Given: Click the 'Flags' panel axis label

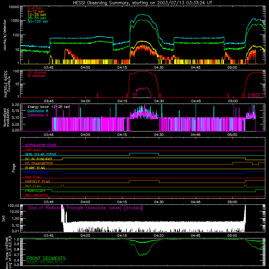Looking at the screenshot, I should click(14, 168).
